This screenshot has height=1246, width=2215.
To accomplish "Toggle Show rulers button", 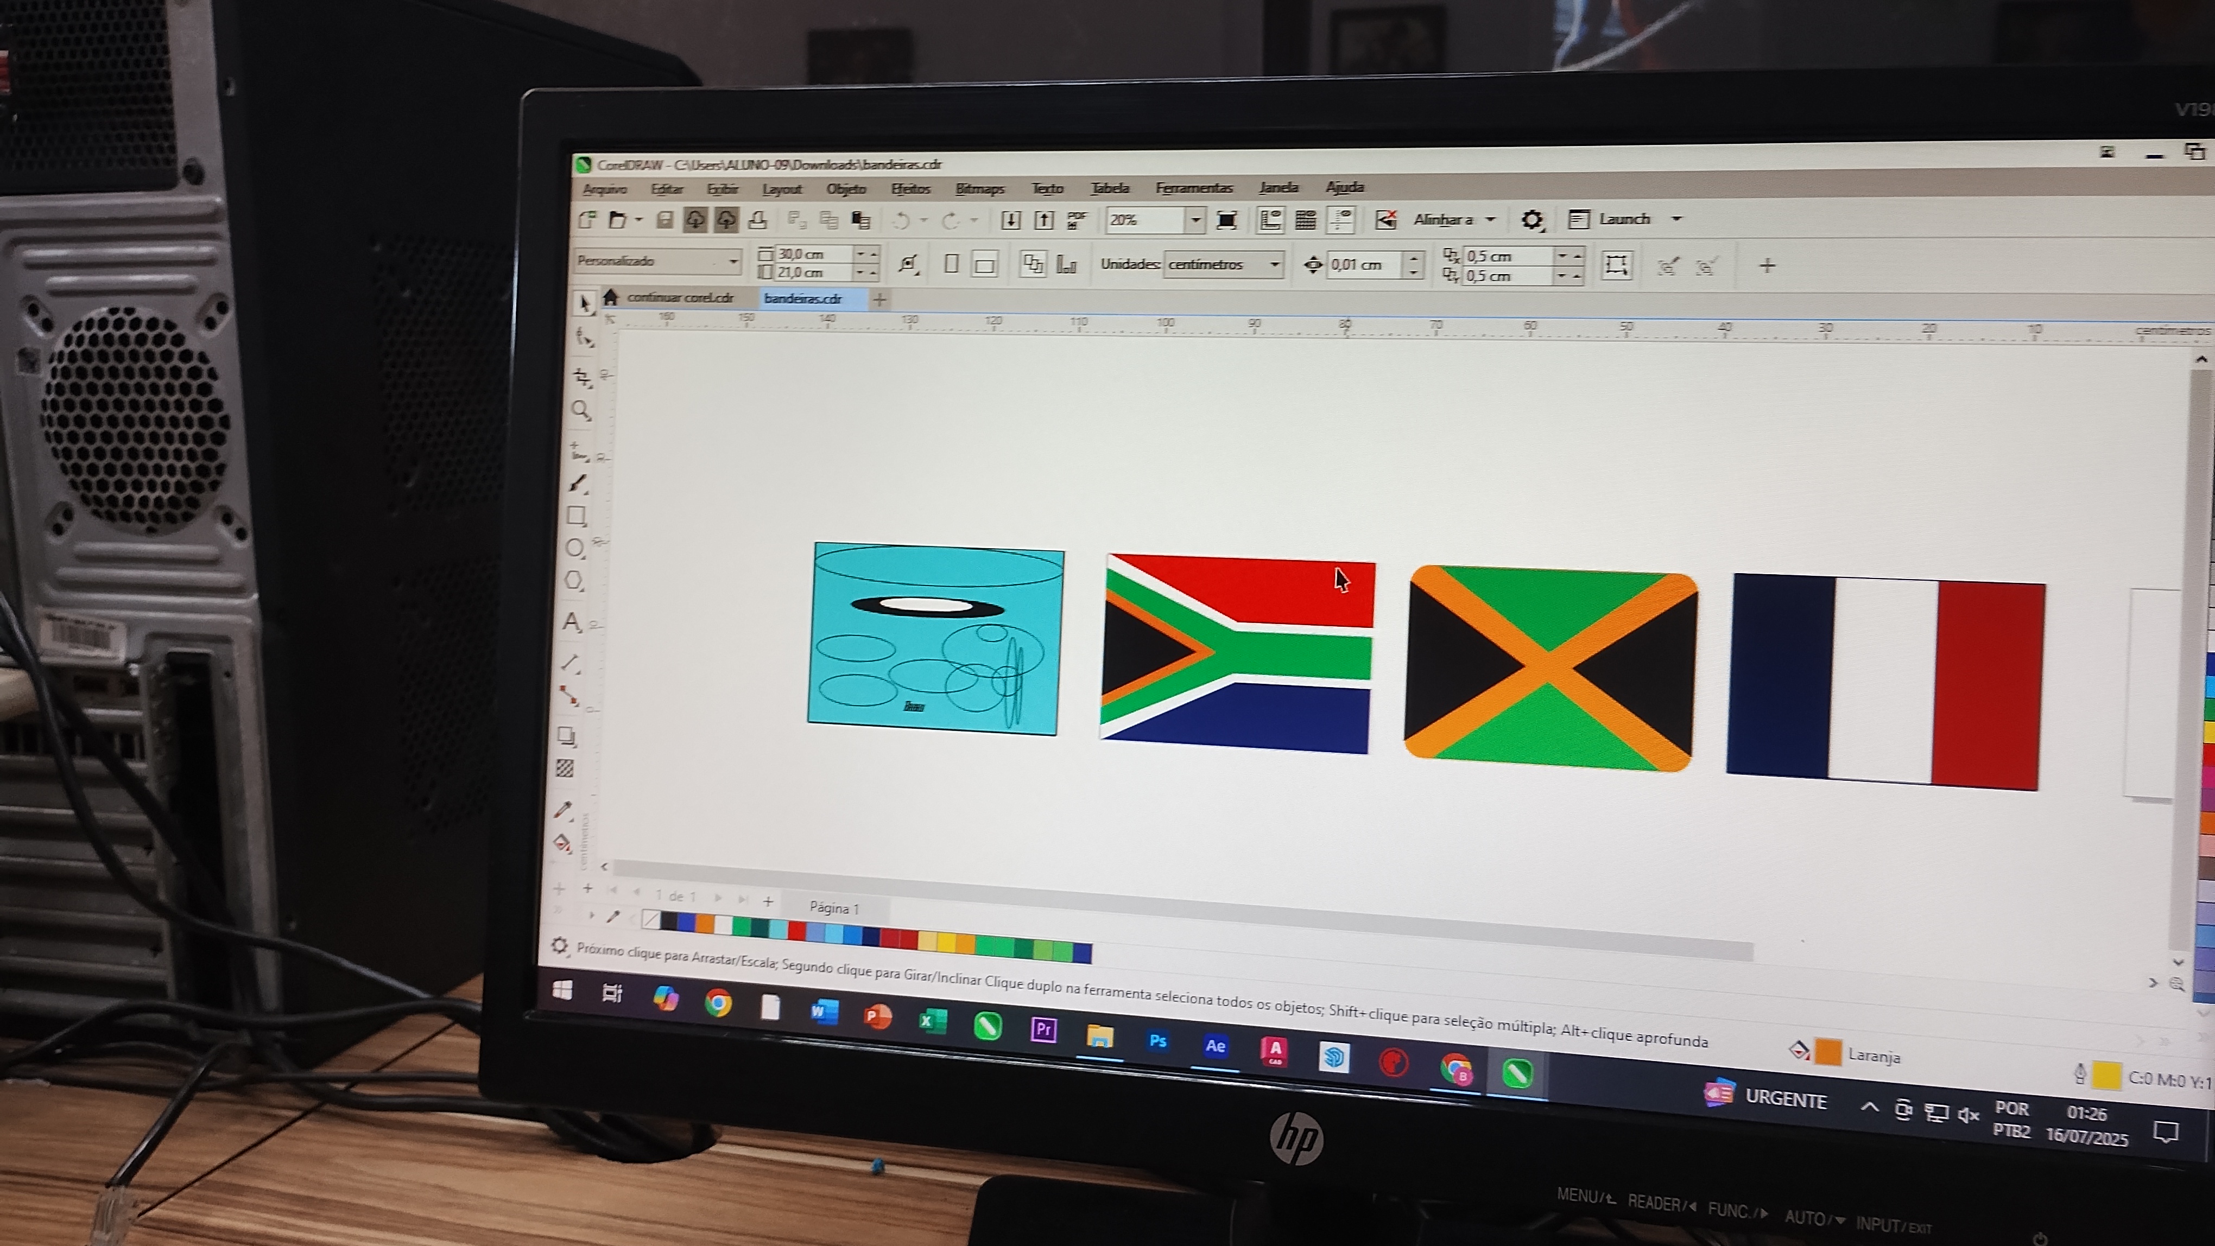I will click(x=1271, y=220).
